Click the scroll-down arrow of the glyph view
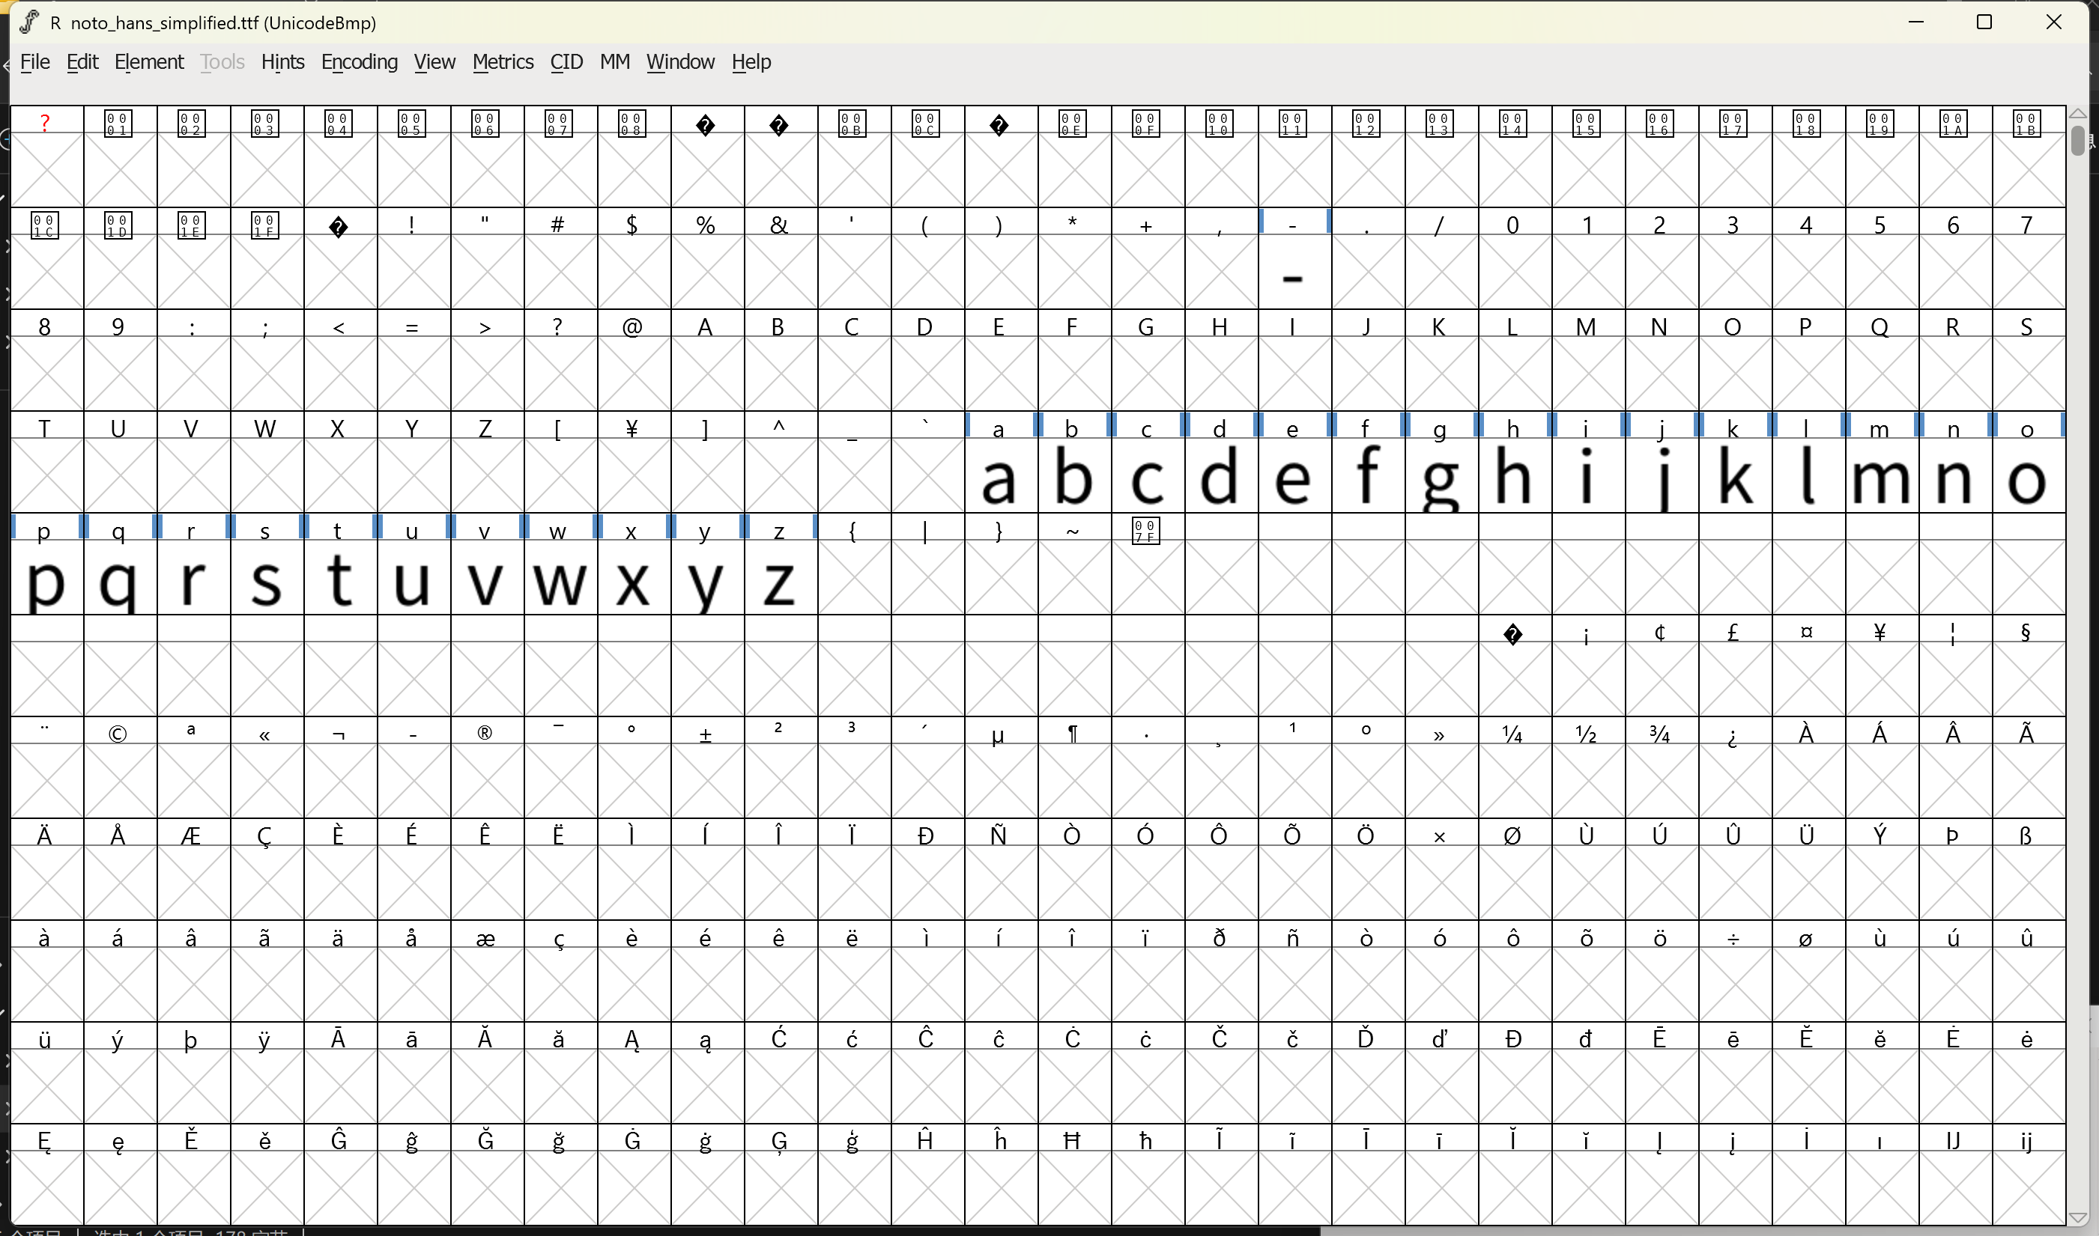 [2078, 1217]
